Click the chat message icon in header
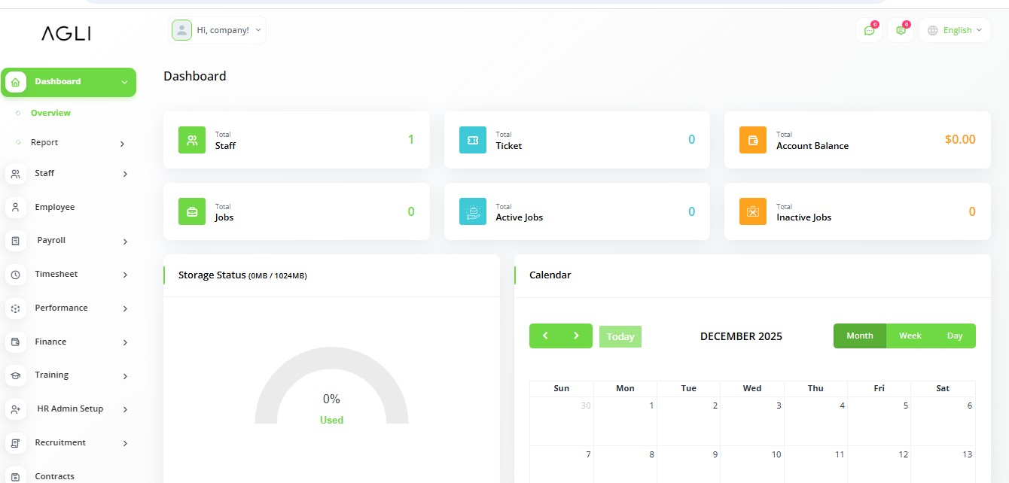The image size is (1009, 483). pos(869,31)
